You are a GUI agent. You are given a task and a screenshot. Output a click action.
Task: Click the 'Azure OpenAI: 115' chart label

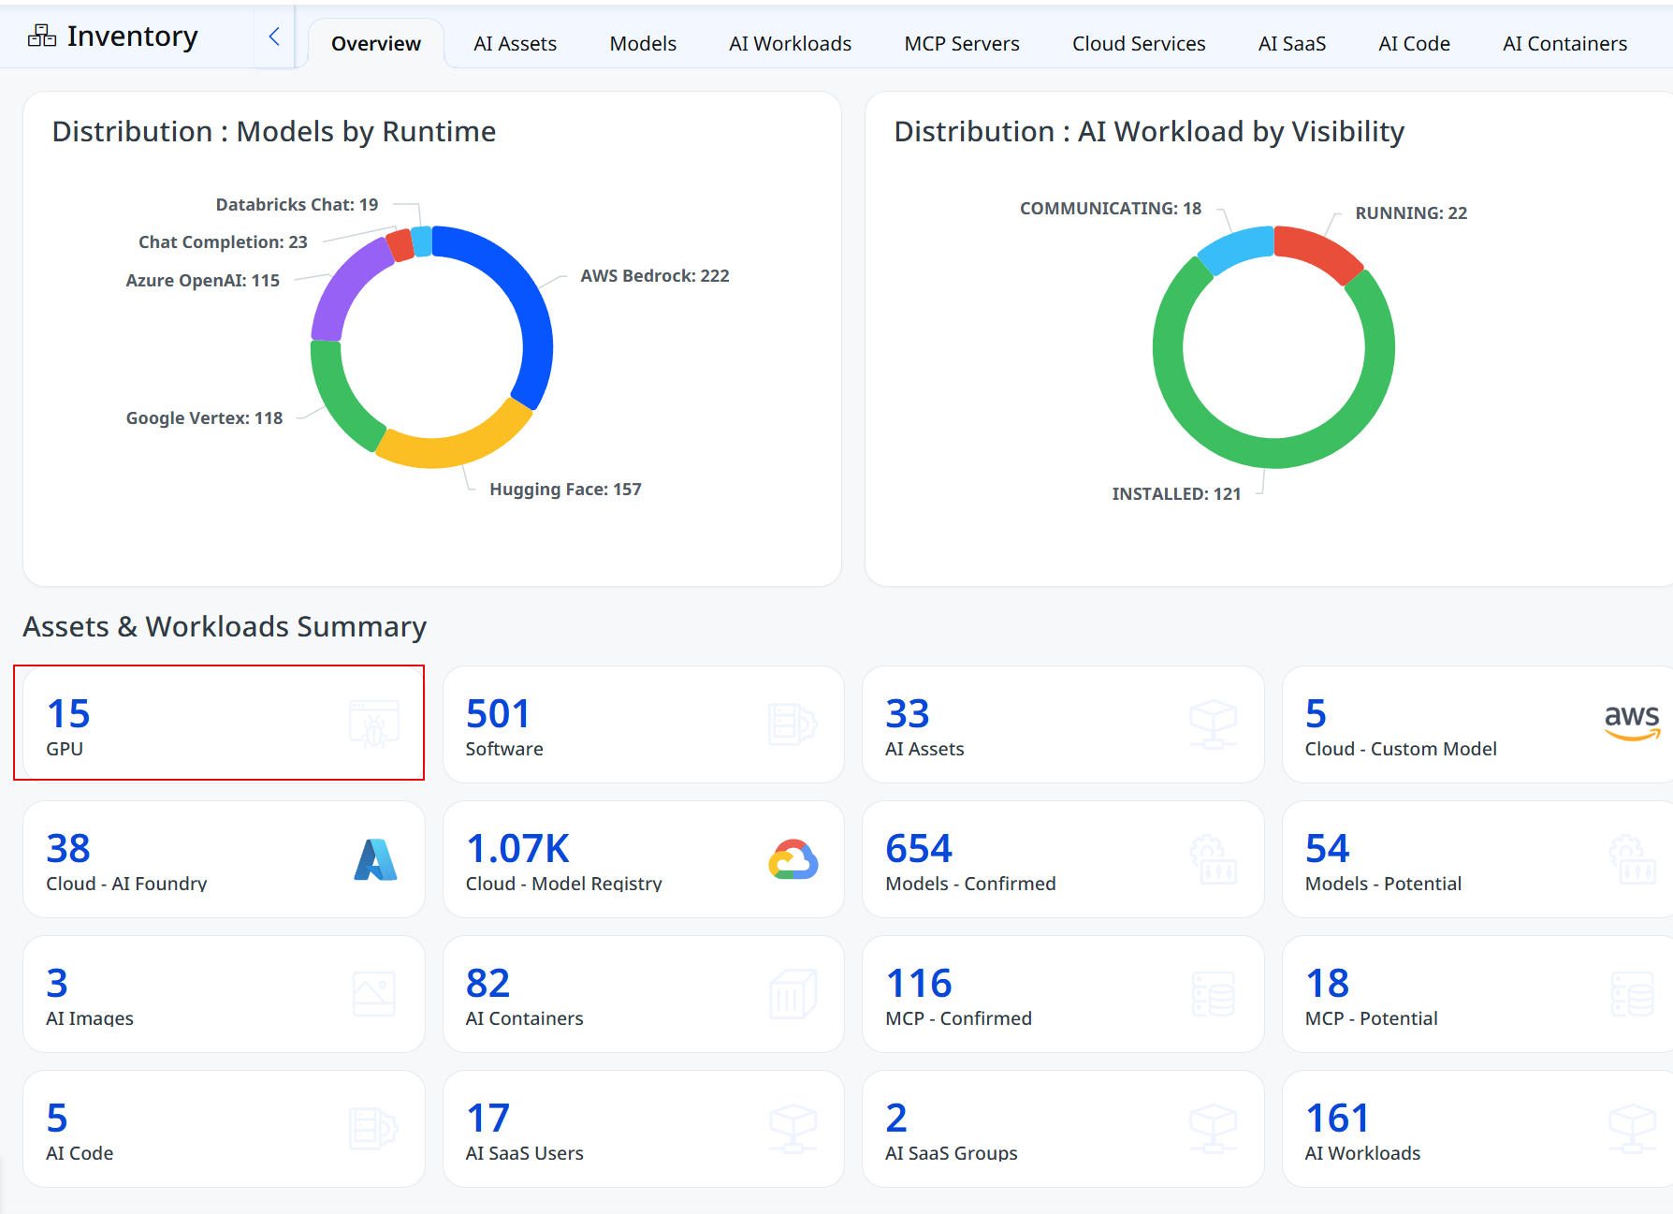[x=202, y=281]
